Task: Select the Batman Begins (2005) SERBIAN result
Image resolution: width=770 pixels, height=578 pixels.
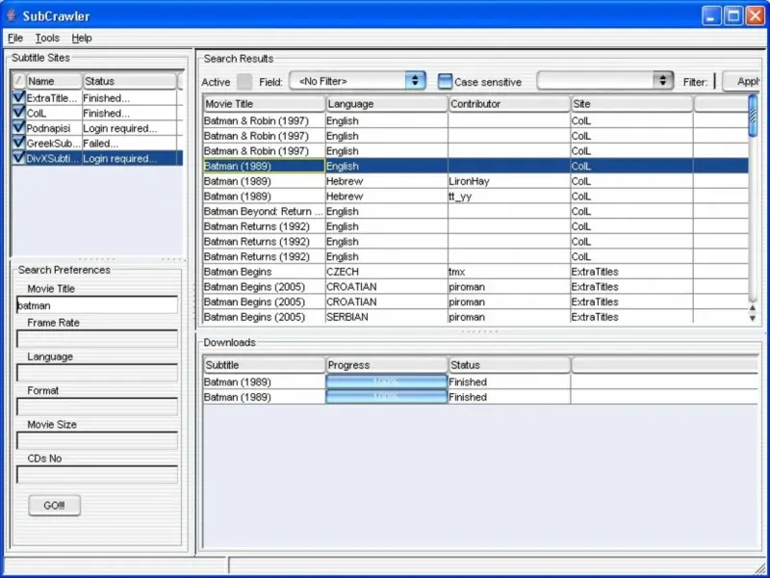Action: point(475,317)
